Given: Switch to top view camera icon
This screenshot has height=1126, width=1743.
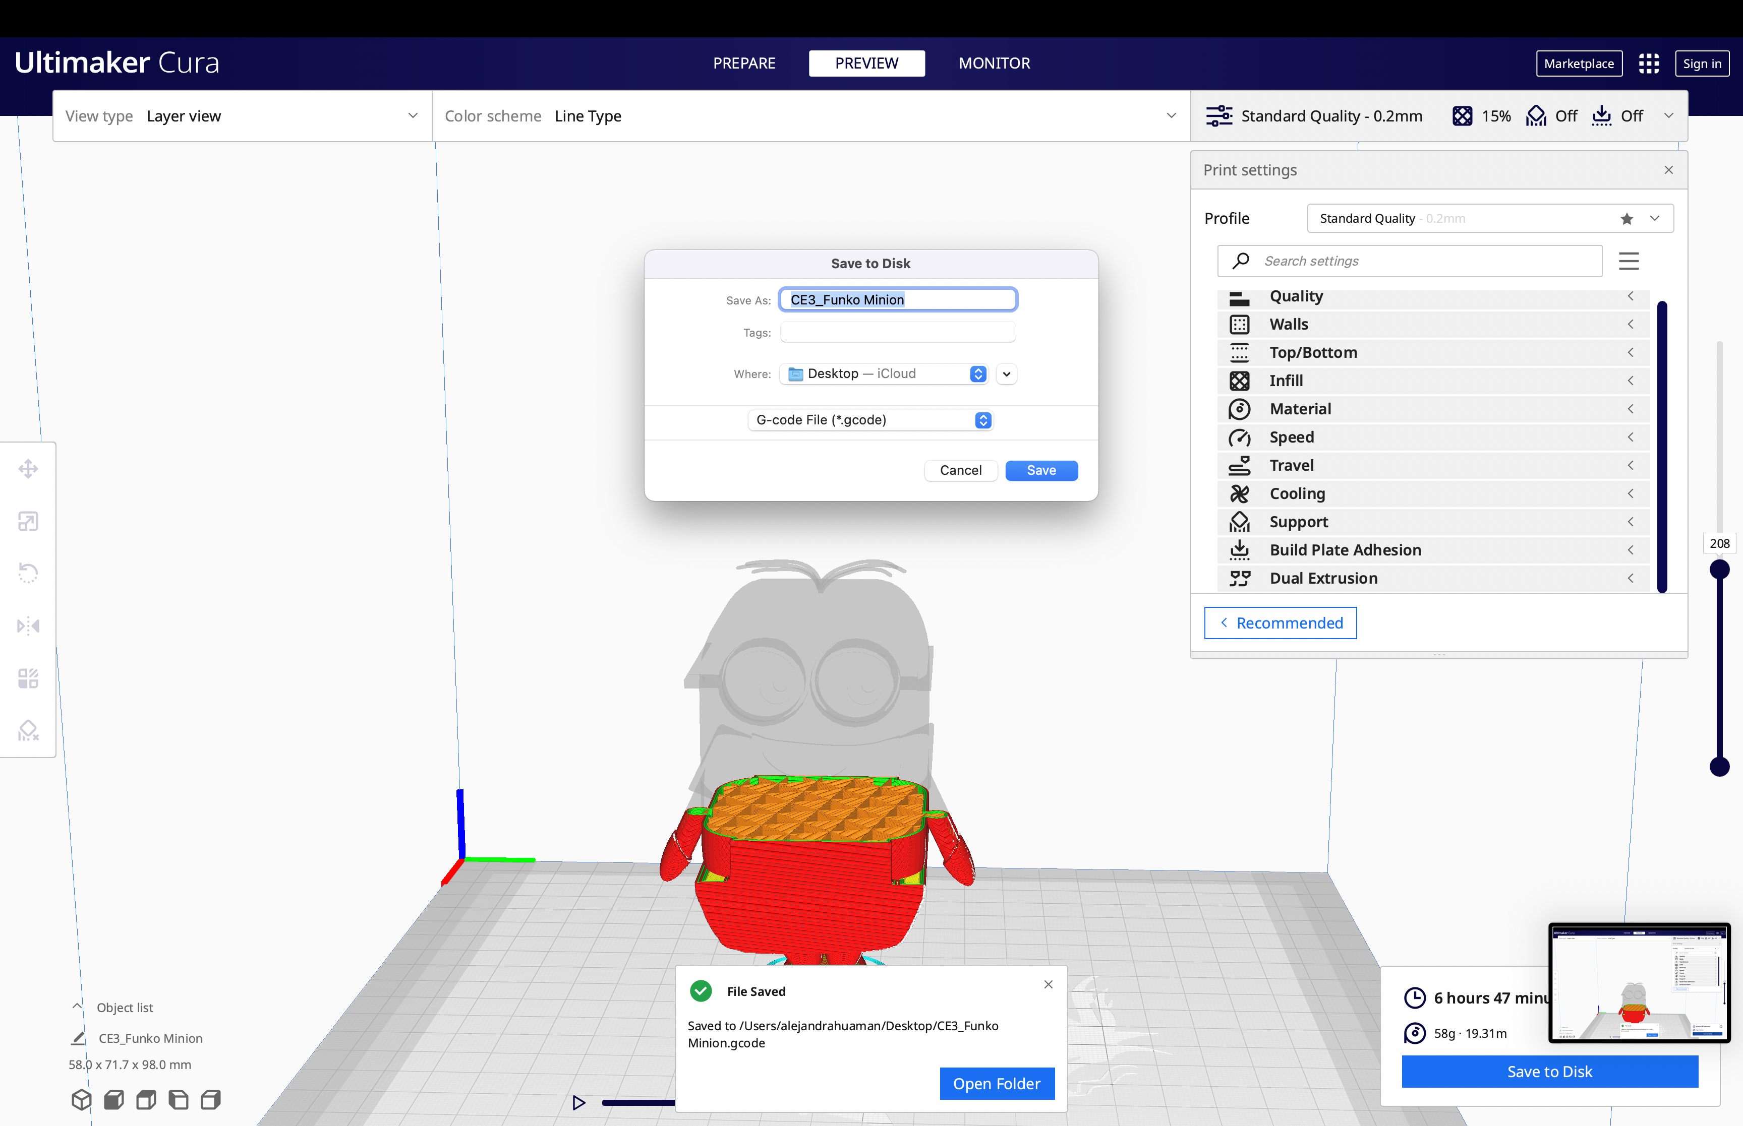Looking at the screenshot, I should [x=146, y=1100].
